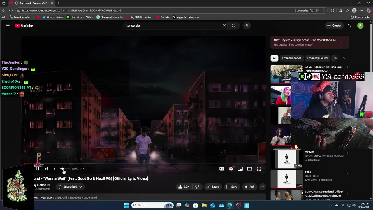
Task: Toggle closed captions CC button
Action: [x=222, y=169]
